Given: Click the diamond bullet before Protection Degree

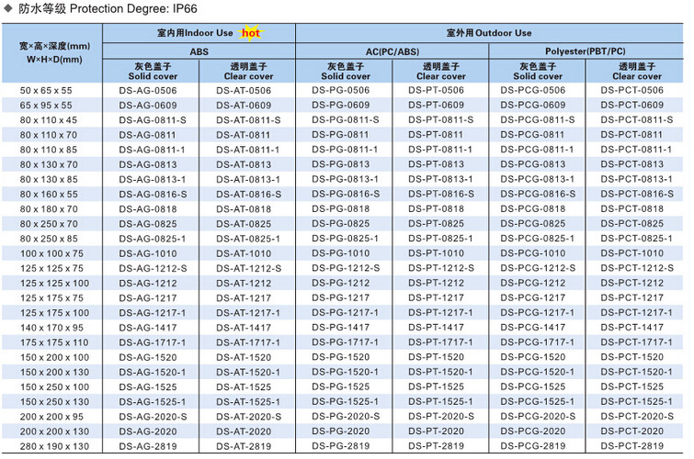Looking at the screenshot, I should 8,8.
